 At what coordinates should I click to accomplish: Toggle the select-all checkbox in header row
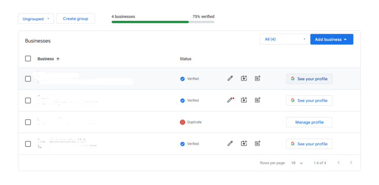pyautogui.click(x=28, y=59)
